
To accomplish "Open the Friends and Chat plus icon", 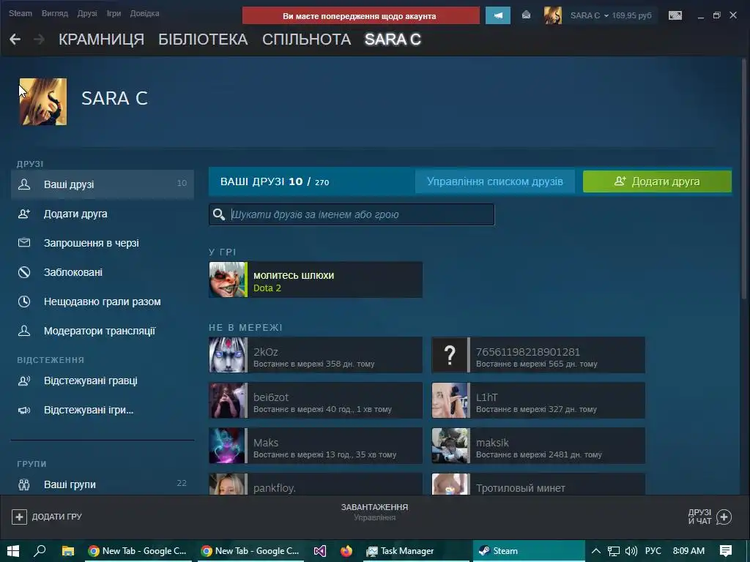I will (724, 517).
